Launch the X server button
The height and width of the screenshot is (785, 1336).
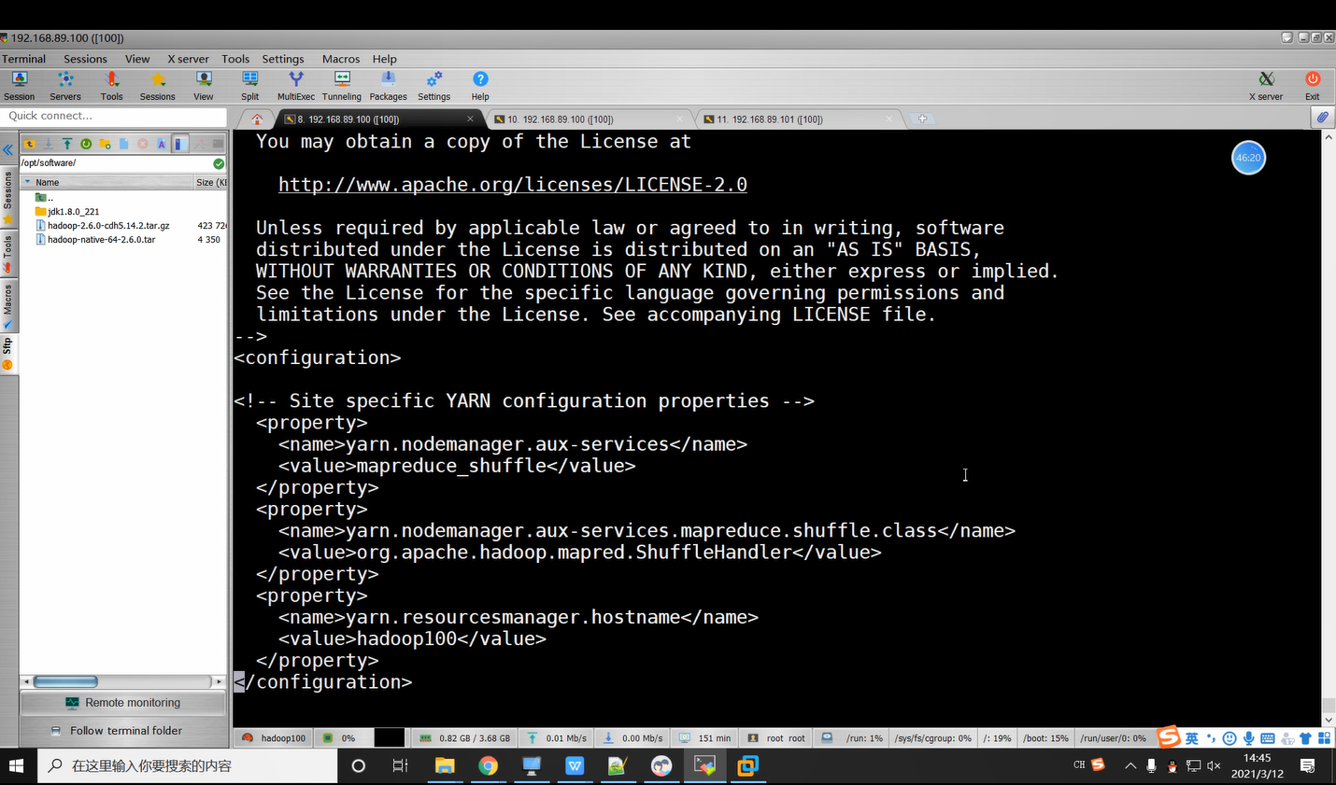pos(1266,86)
